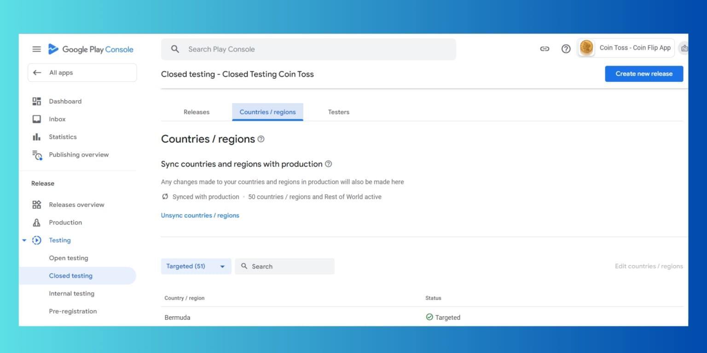Screen dimensions: 707x353
Task: Open Publishing overview page
Action: point(79,155)
